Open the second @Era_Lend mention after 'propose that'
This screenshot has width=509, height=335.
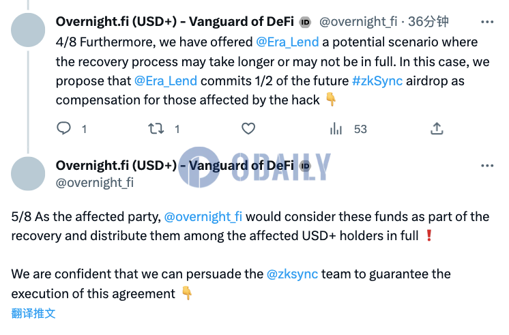click(166, 81)
